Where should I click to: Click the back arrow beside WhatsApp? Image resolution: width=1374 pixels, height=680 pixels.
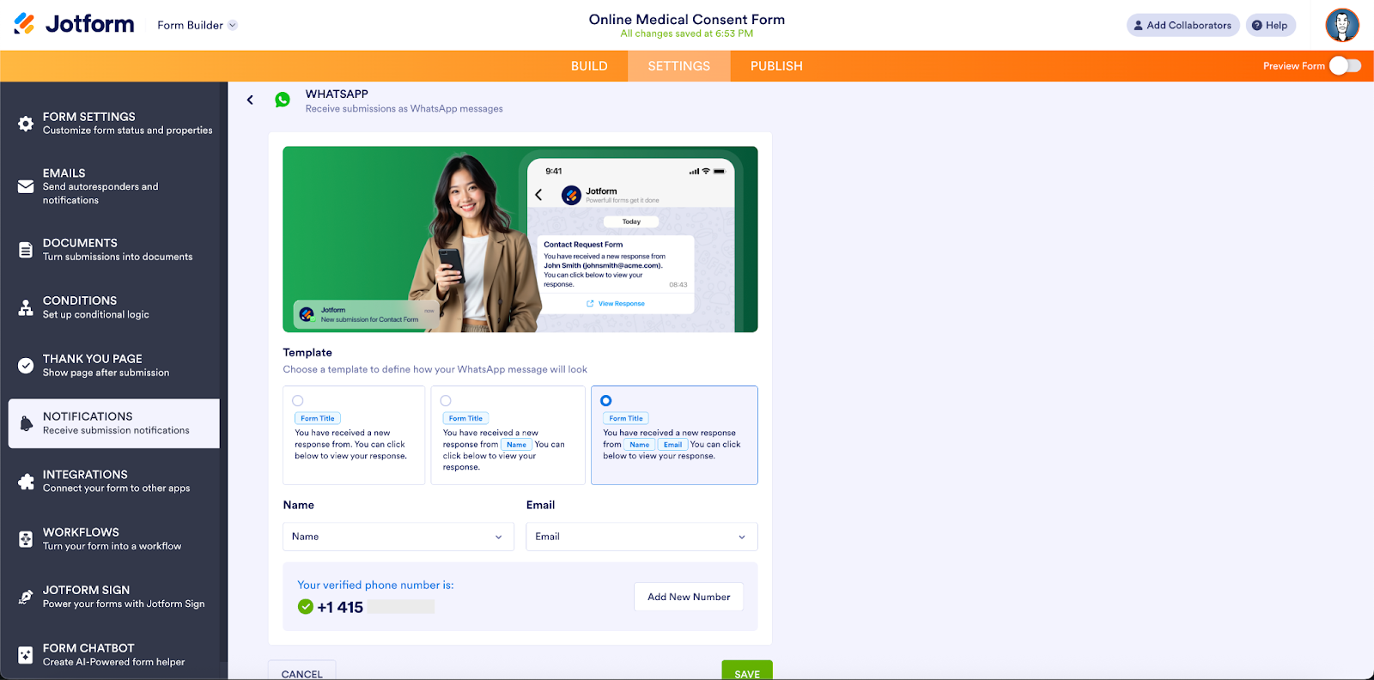point(250,100)
